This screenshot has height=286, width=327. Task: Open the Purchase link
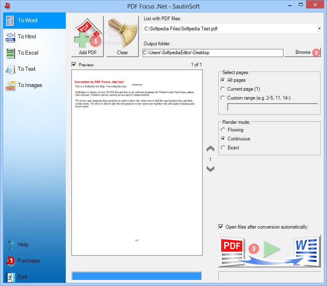(29, 261)
